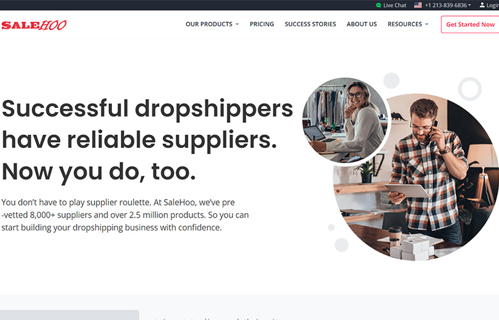This screenshot has height=320, width=499.
Task: Expand the Our Products dropdown arrow
Action: click(237, 24)
